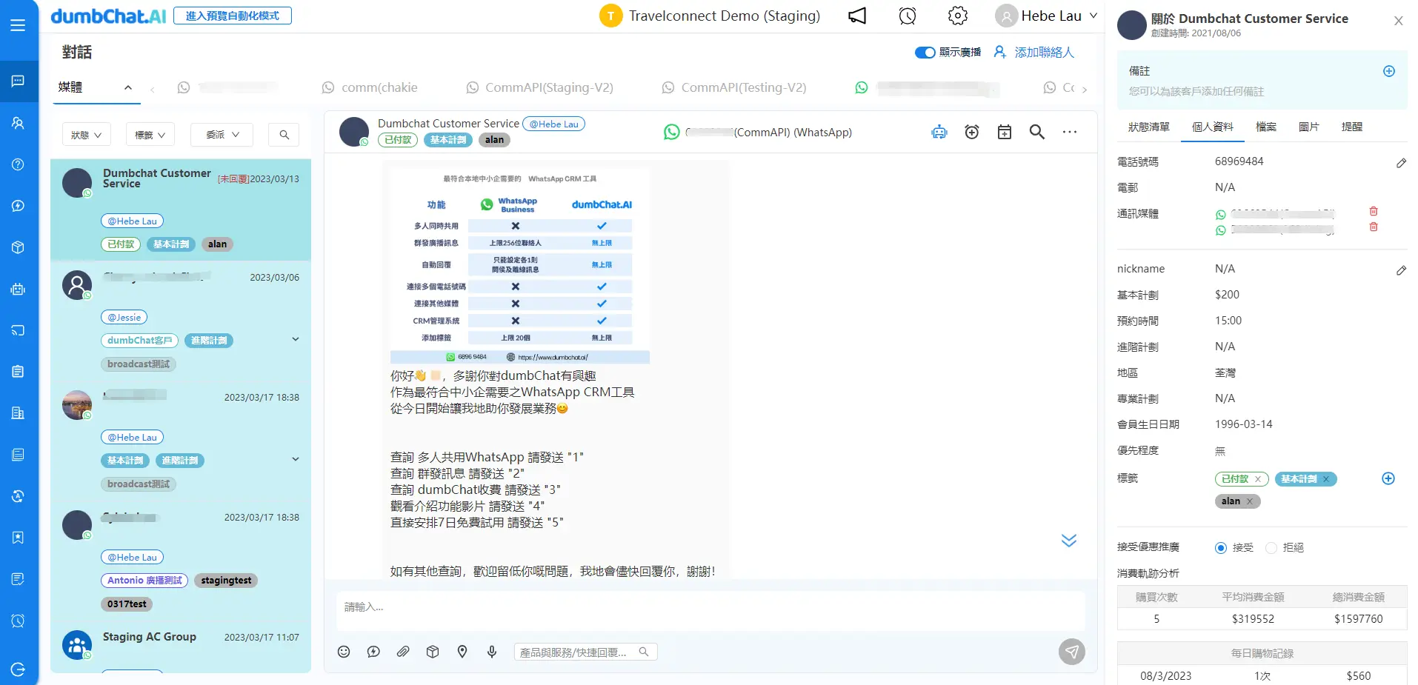Open the clock history icon in header
The height and width of the screenshot is (685, 1418).
click(908, 16)
